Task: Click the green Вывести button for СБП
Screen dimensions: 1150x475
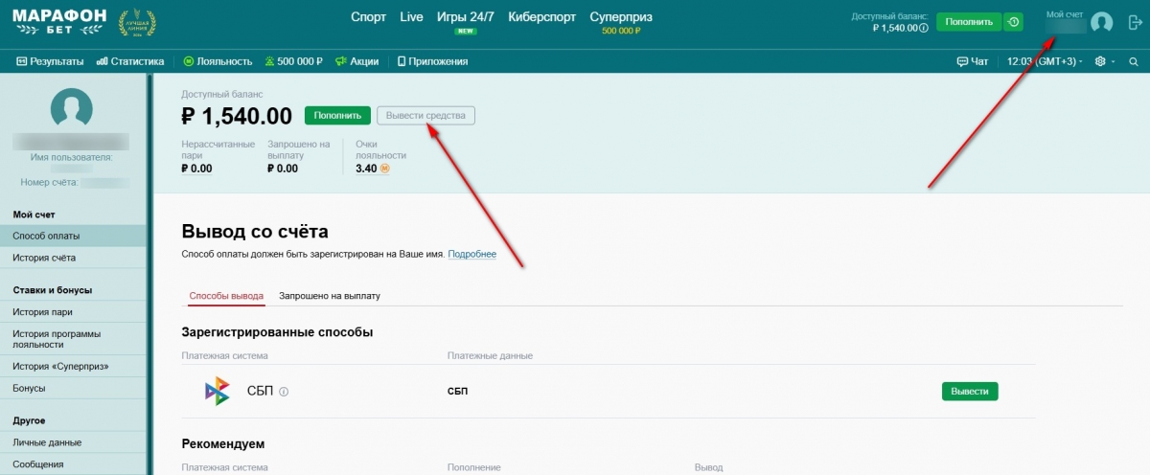Action: pyautogui.click(x=970, y=391)
